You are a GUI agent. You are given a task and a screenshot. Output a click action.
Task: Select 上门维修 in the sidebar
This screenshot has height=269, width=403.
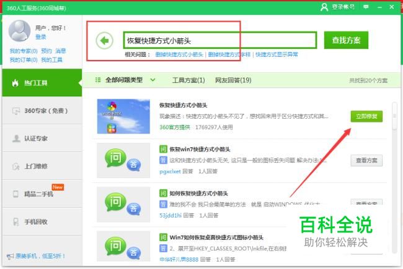coord(42,166)
